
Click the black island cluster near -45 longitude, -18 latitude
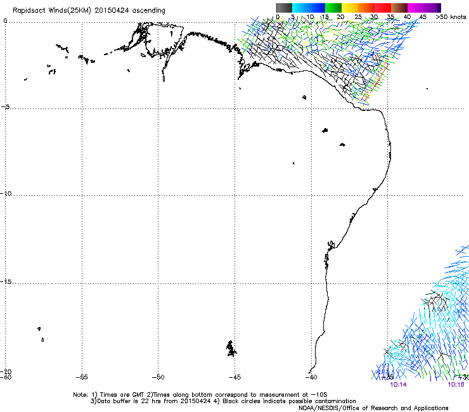231,349
